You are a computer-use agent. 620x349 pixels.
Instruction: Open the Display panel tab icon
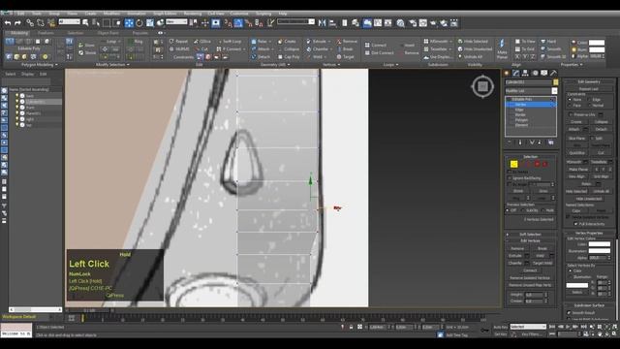click(544, 73)
